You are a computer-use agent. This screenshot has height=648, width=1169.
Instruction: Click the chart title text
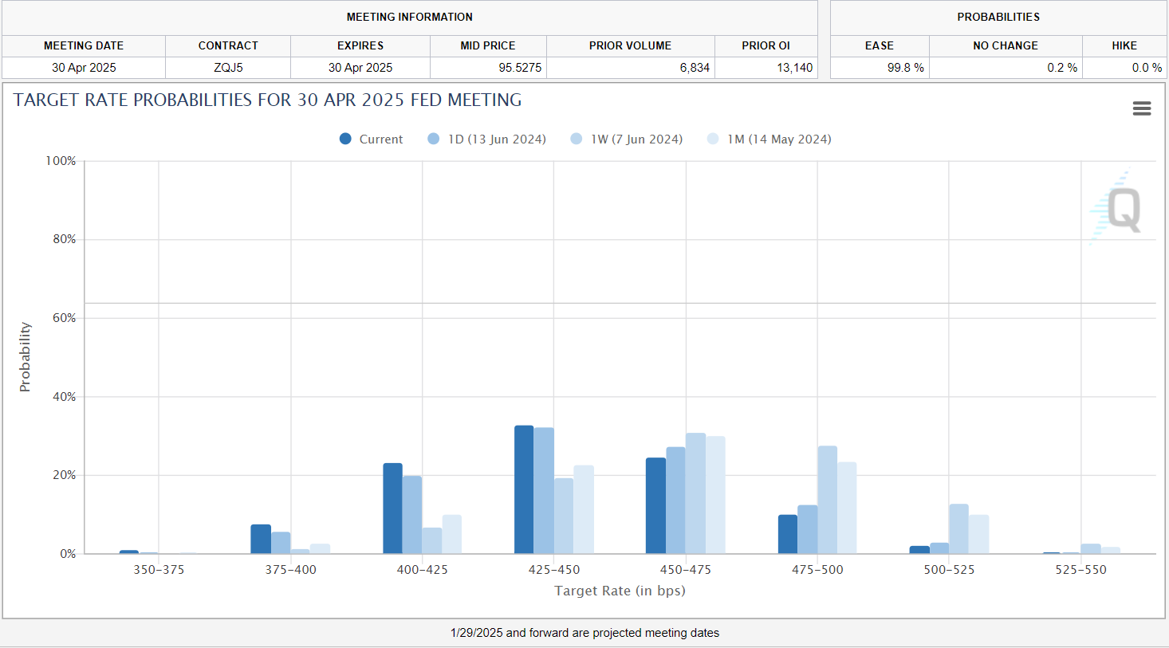[x=267, y=100]
